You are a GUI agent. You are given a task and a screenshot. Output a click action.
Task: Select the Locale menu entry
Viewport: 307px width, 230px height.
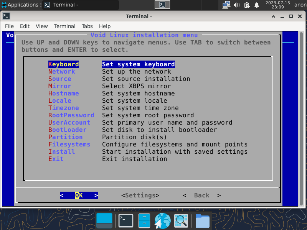click(60, 101)
